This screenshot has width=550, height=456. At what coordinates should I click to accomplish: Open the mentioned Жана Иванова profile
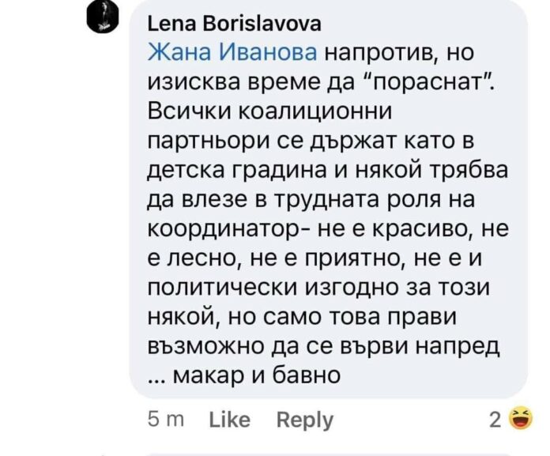pyautogui.click(x=233, y=53)
